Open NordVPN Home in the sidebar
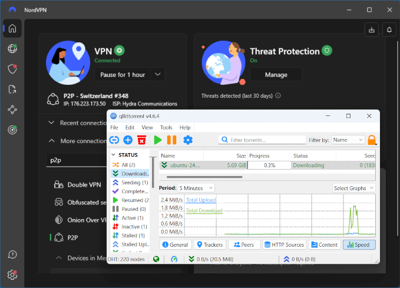 [12, 28]
